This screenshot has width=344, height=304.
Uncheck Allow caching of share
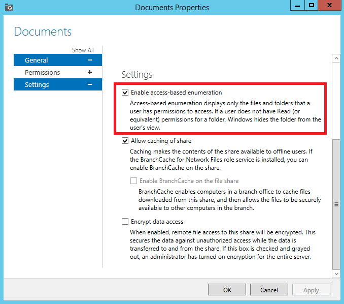125,141
